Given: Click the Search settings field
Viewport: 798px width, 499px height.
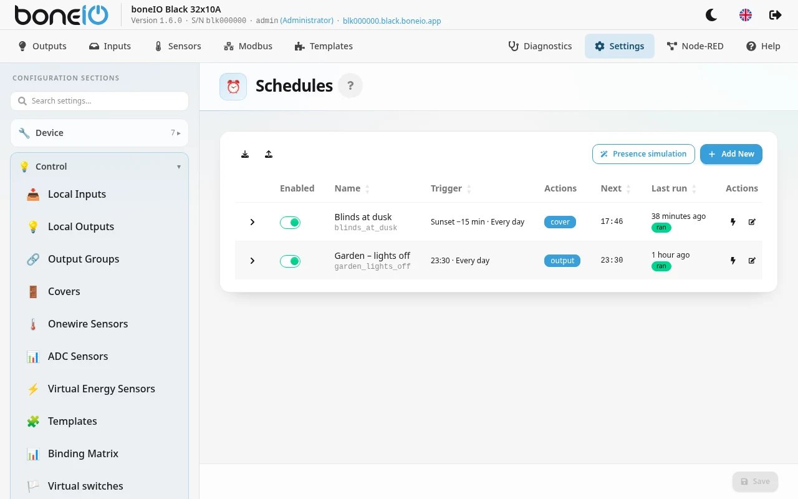Looking at the screenshot, I should (99, 101).
